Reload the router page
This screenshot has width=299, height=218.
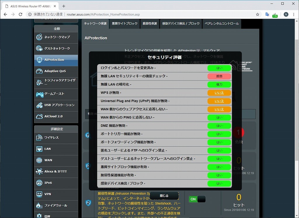tap(20, 14)
